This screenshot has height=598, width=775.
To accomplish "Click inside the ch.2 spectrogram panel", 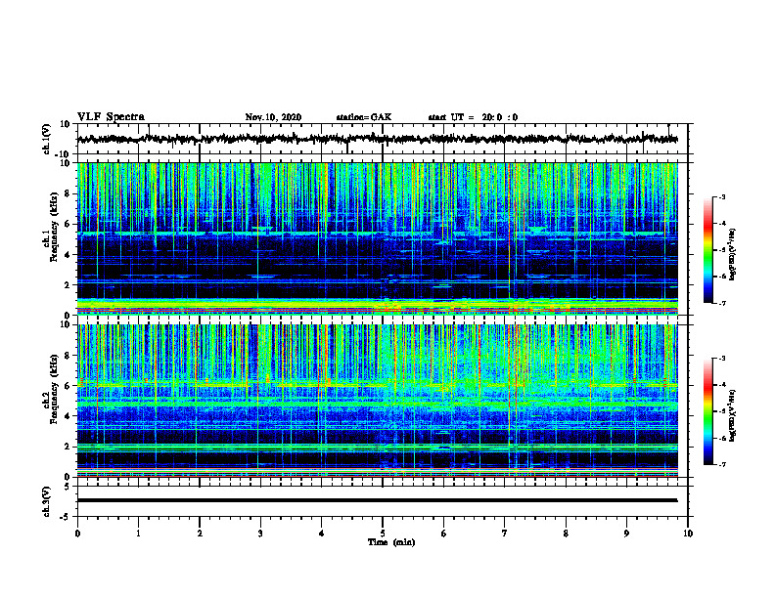I will [377, 401].
